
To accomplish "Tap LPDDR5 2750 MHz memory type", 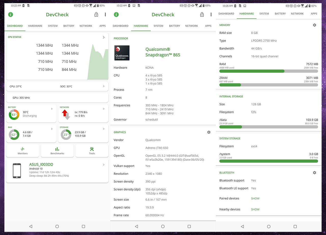I will (264, 41).
